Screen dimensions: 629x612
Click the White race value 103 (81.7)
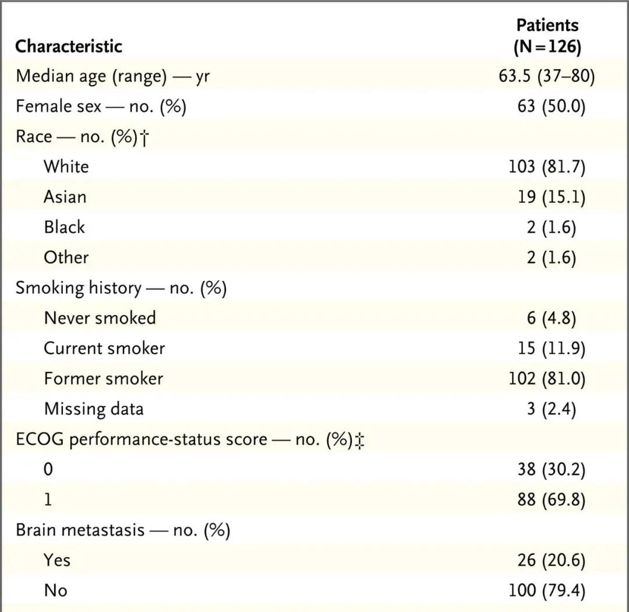[x=547, y=167]
